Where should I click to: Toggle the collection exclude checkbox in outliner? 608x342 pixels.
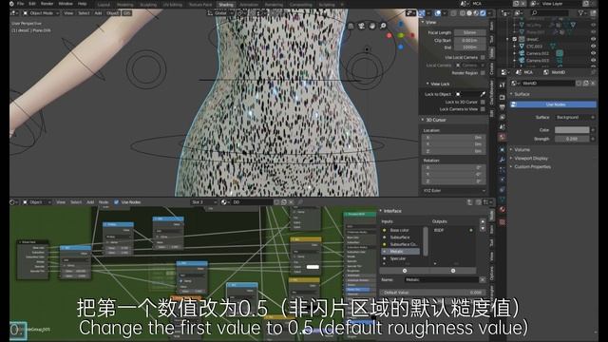pyautogui.click(x=515, y=39)
